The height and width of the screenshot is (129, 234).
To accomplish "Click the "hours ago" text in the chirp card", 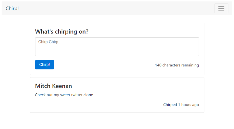I will coord(190,105).
